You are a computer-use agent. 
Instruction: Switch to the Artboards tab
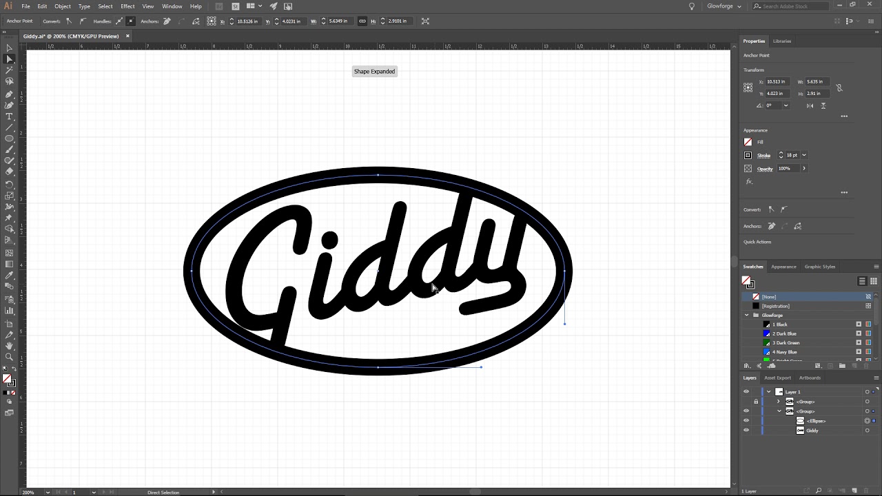pos(810,378)
